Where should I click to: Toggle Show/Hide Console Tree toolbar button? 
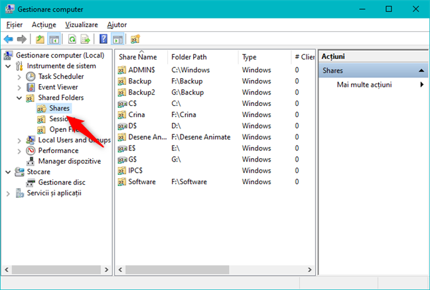(54, 39)
